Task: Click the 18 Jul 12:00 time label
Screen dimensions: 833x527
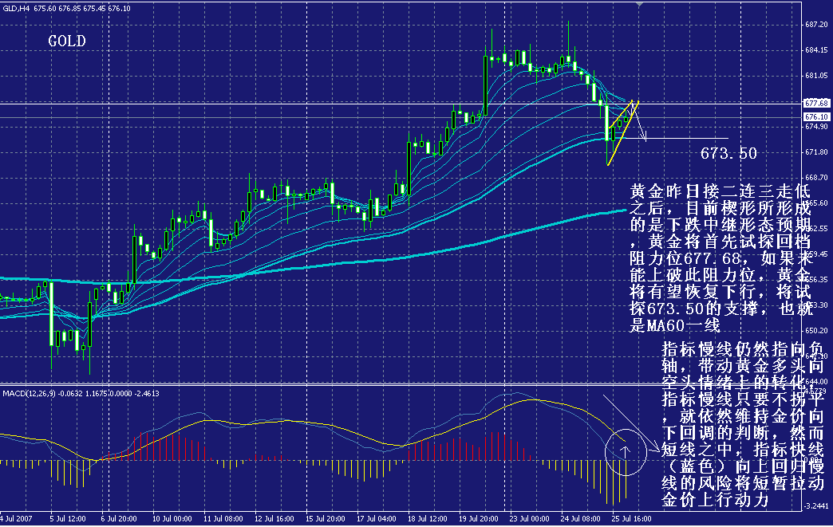Action: pyautogui.click(x=427, y=518)
